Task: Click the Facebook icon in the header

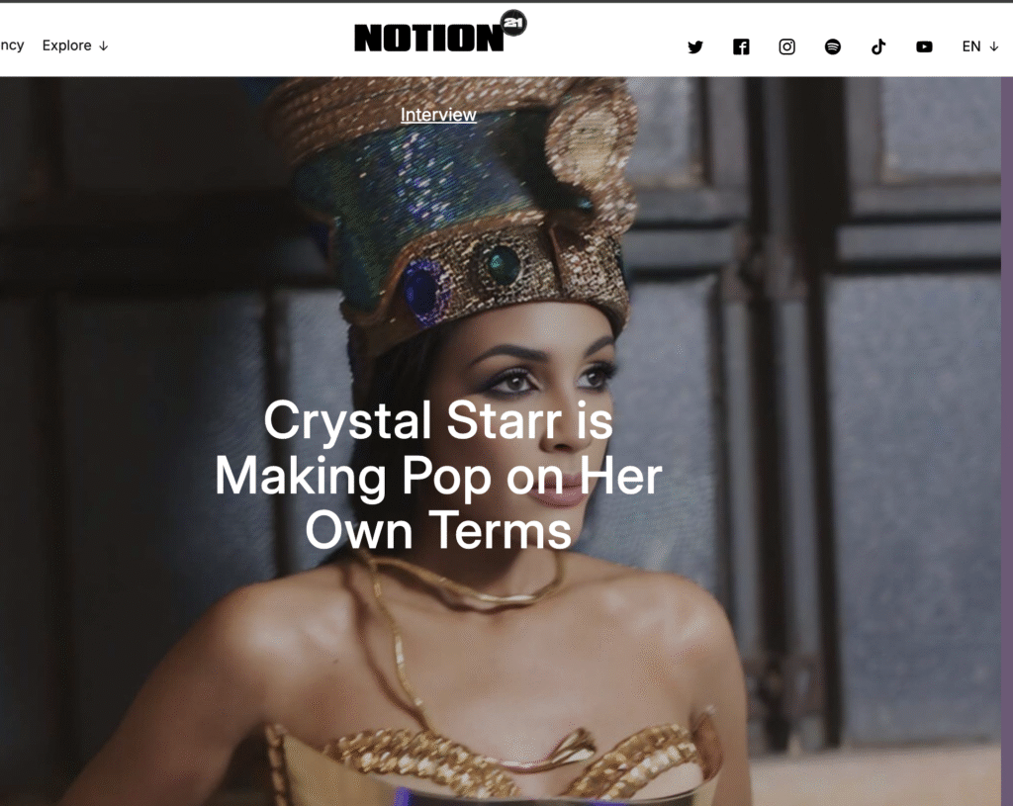Action: tap(741, 46)
